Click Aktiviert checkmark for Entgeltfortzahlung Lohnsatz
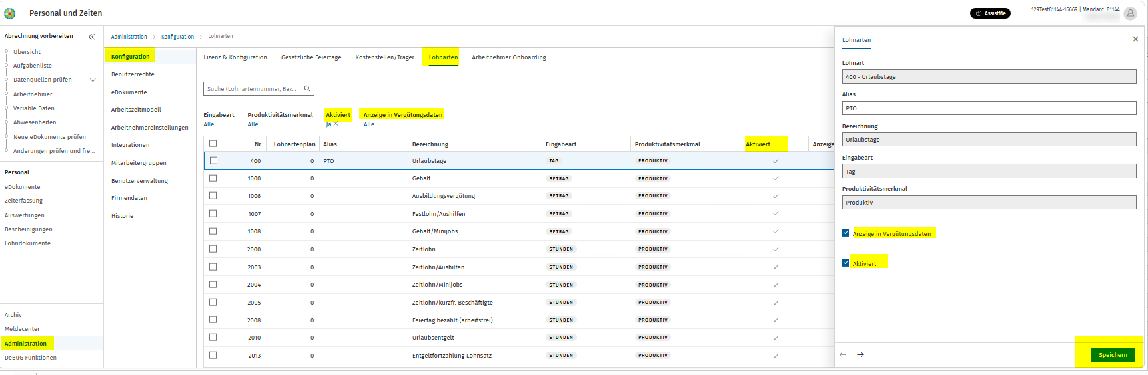This screenshot has height=375, width=1148. point(776,356)
